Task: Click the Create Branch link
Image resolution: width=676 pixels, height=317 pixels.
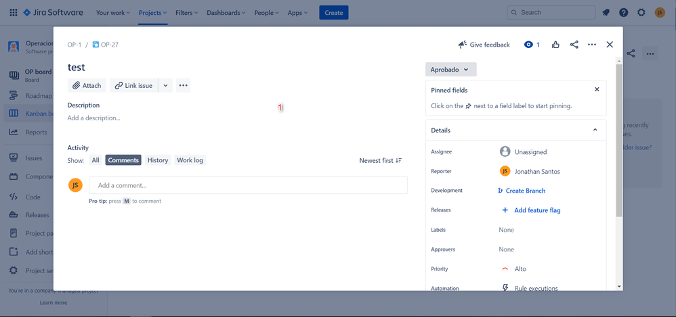Action: (x=522, y=191)
